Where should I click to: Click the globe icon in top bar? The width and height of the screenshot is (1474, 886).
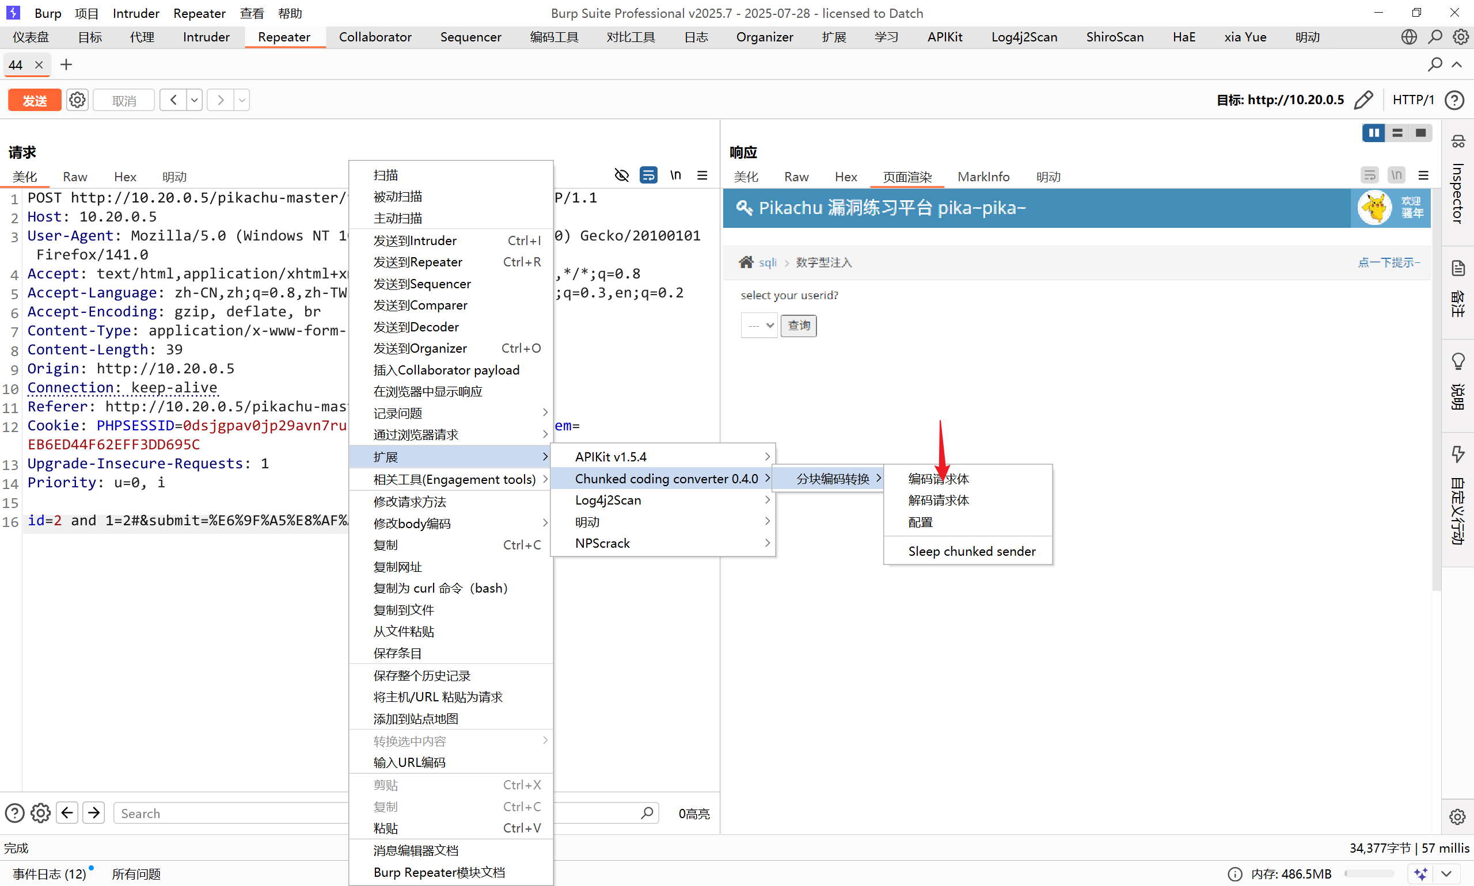(1408, 37)
